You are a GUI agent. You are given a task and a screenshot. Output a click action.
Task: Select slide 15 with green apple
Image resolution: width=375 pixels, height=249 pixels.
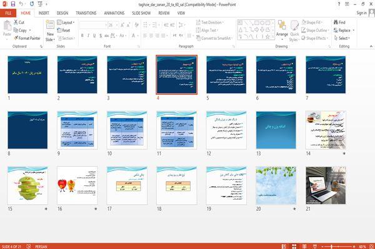coord(27,185)
